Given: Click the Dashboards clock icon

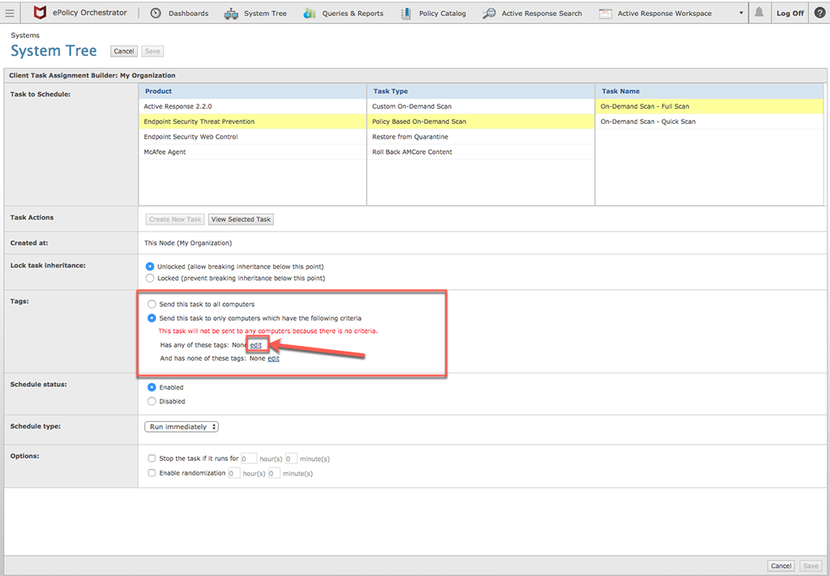Looking at the screenshot, I should click(156, 13).
